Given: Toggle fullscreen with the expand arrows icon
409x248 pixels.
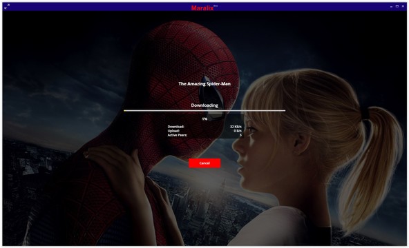Looking at the screenshot, I should (x=7, y=7).
